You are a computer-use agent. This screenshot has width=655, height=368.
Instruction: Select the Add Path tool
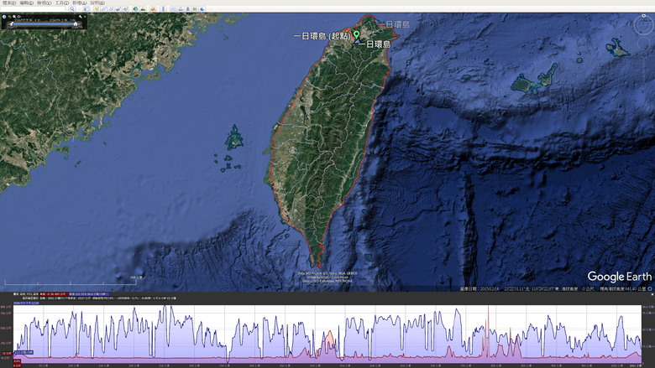pos(111,8)
